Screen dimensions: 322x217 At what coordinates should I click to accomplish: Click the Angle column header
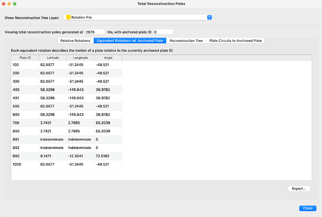tap(108, 58)
